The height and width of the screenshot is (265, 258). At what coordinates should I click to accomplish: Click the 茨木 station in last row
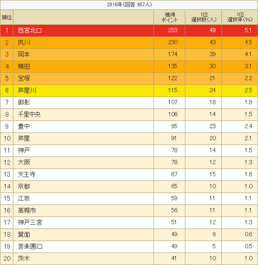click(24, 259)
